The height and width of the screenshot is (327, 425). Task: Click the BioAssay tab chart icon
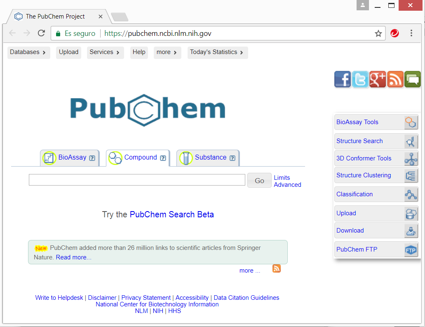point(49,158)
